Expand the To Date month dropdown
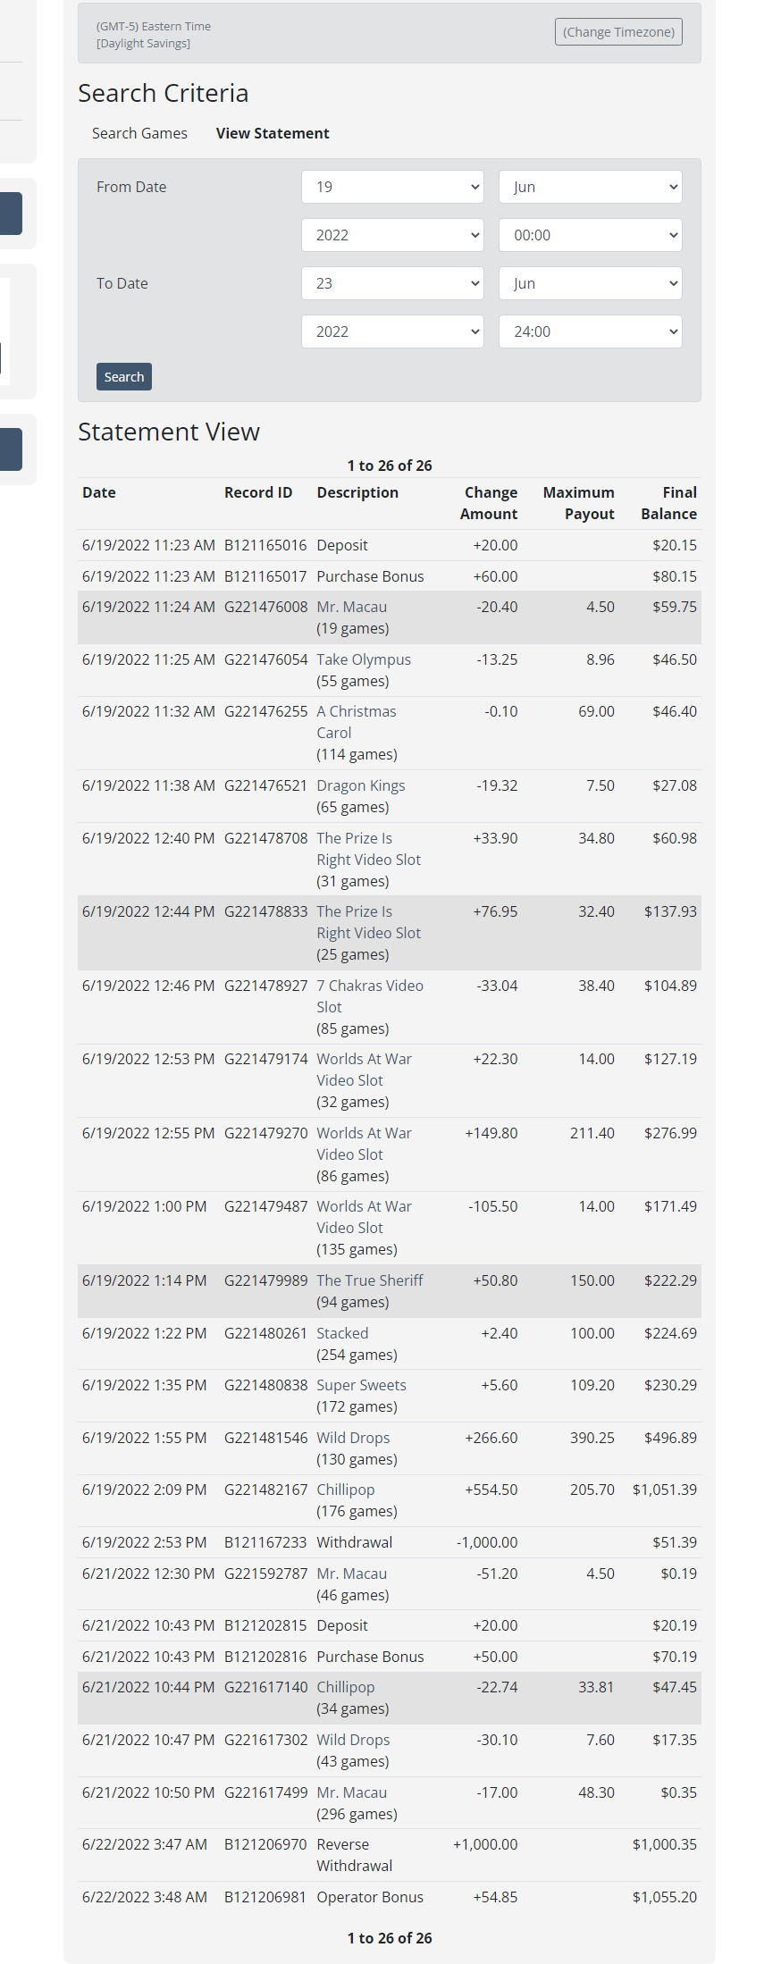Viewport: 781px width, 1964px height. point(590,283)
